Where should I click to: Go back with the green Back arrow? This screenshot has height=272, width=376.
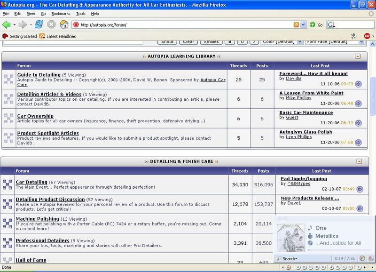(7, 24)
